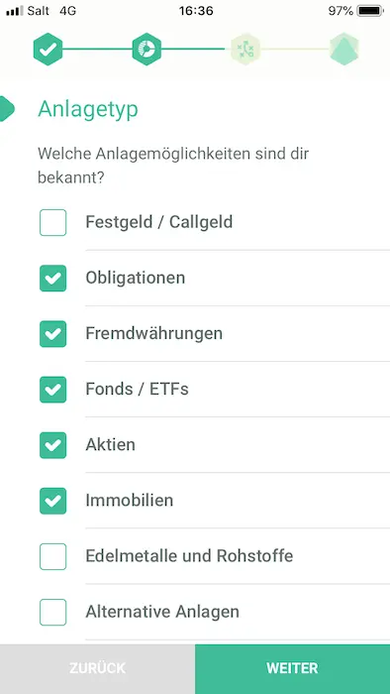390x694 pixels.
Task: Tap the signal strength bars icon
Action: click(15, 11)
